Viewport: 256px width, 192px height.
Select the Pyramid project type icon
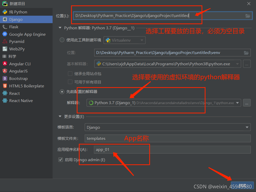click(5, 41)
